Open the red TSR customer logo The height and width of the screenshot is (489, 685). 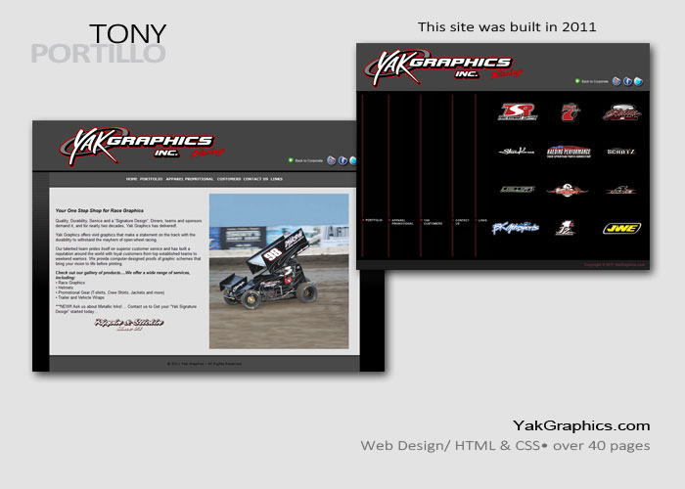pyautogui.click(x=518, y=111)
